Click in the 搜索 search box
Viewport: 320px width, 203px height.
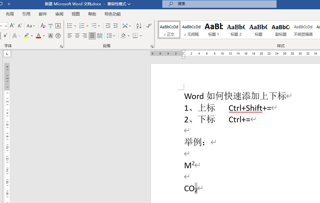click(219, 4)
